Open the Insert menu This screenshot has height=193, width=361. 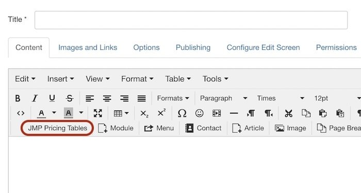tap(60, 79)
